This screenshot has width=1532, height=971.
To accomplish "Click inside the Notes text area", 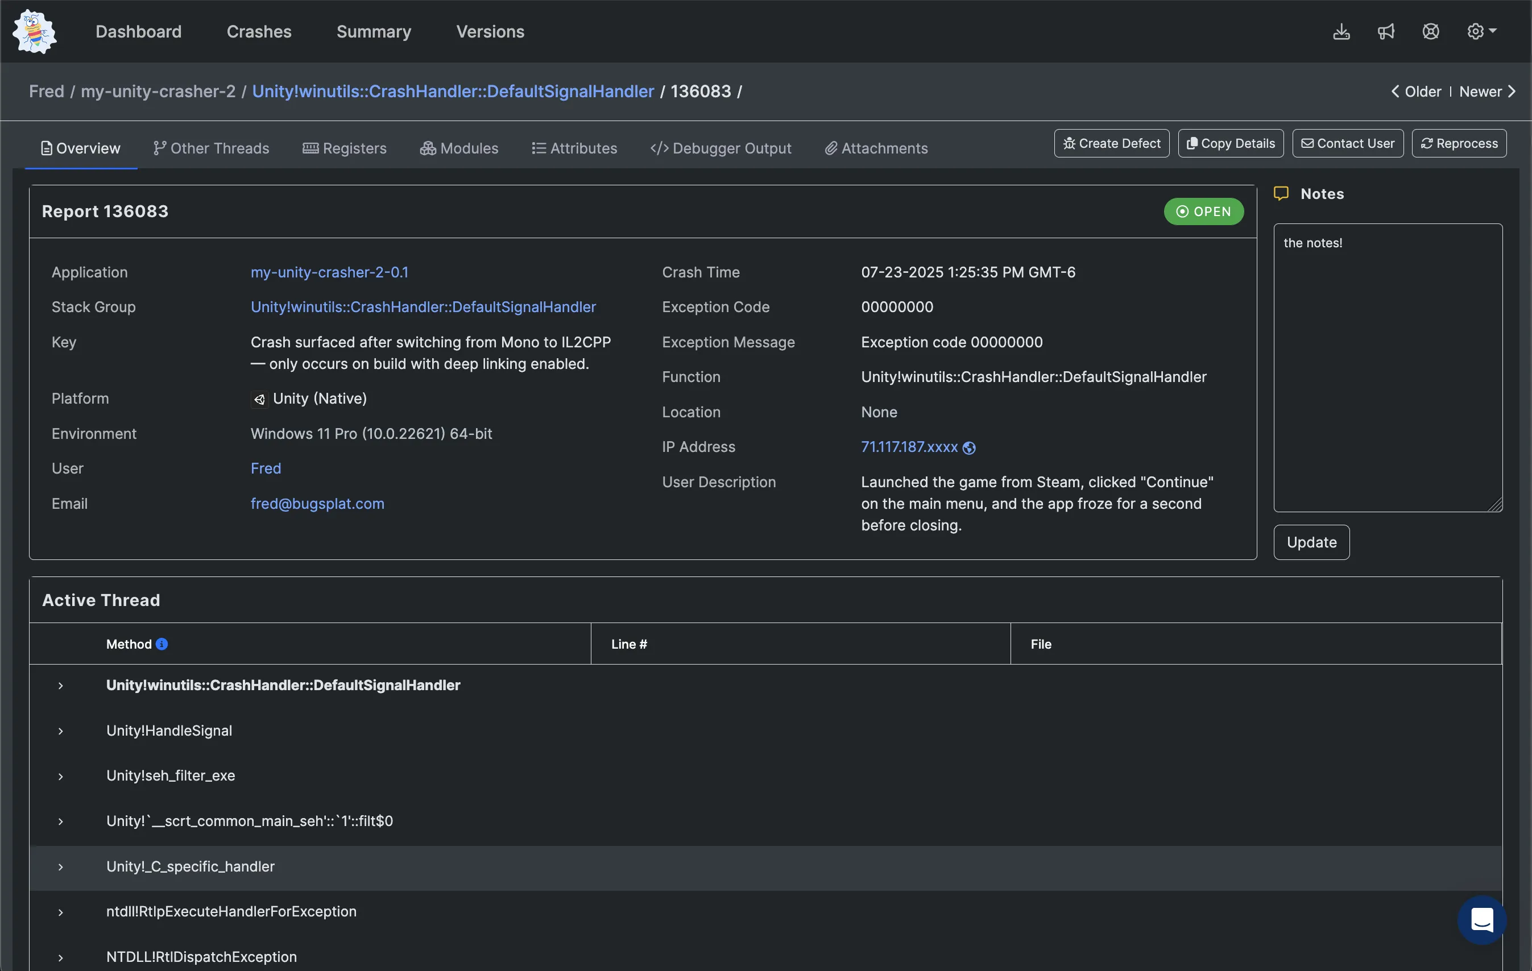I will [1388, 368].
